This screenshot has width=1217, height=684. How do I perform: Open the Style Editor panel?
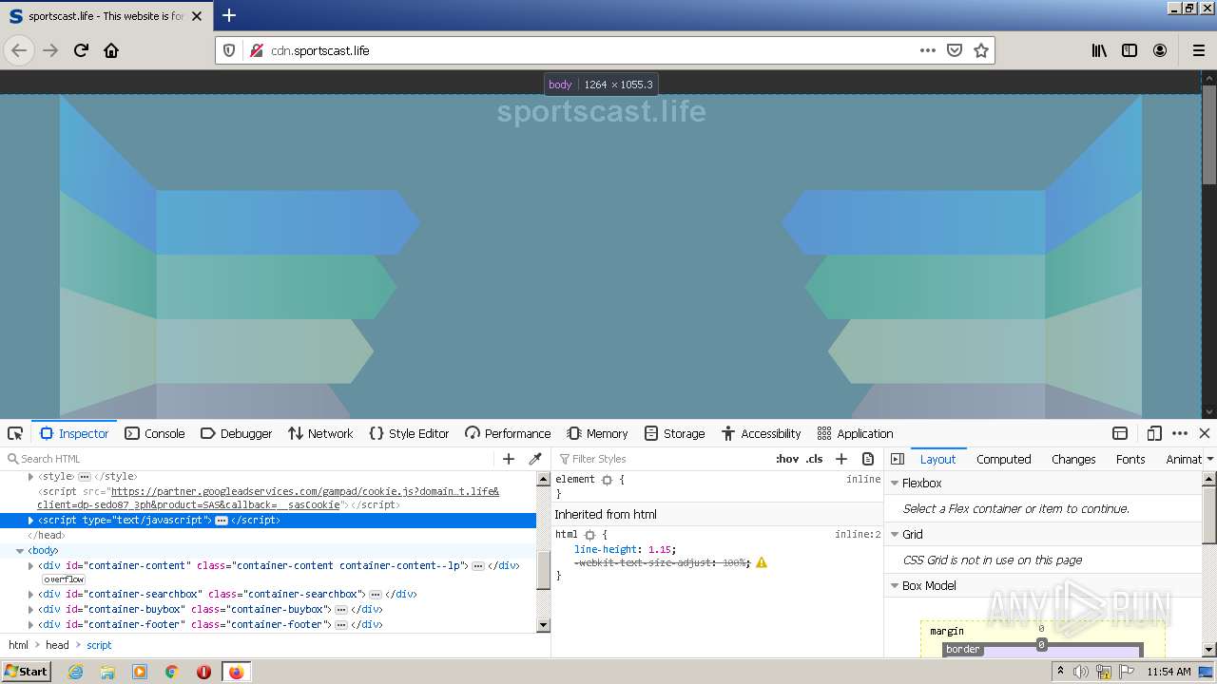409,433
